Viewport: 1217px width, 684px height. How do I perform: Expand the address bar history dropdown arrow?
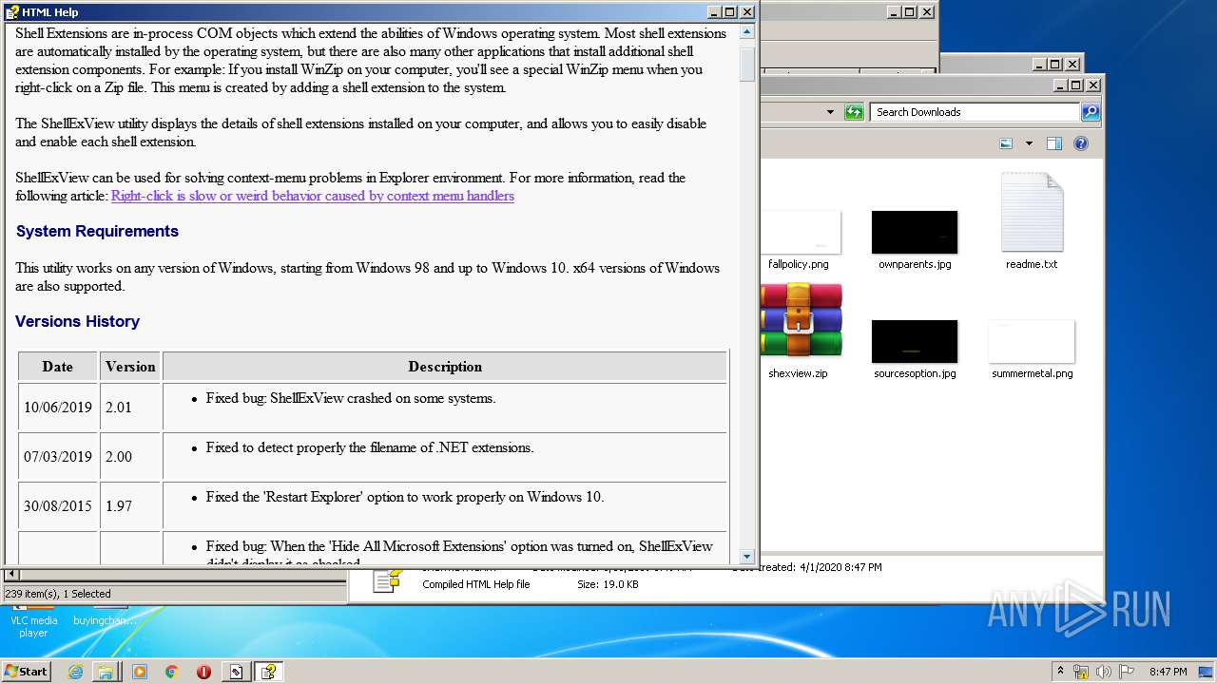click(x=830, y=112)
